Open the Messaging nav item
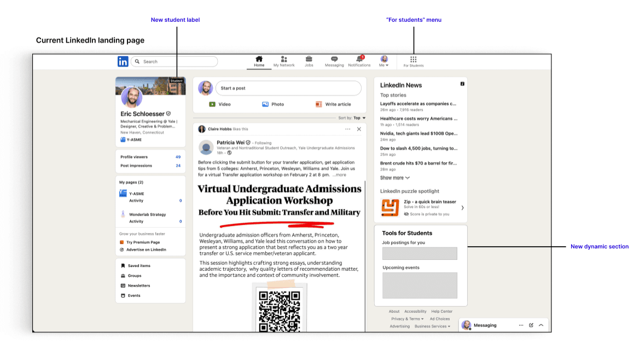The width and height of the screenshot is (640, 357). coord(334,62)
